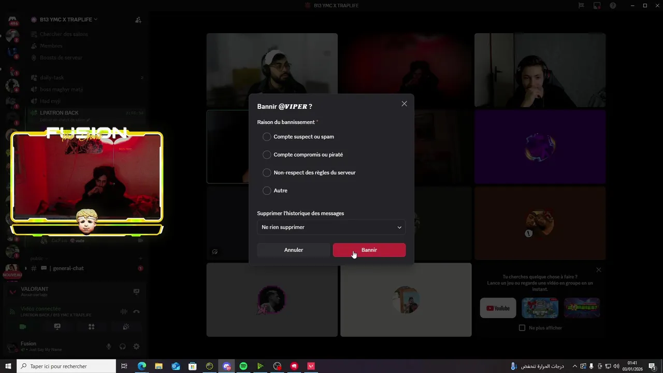Open the soundboard icon

(125, 327)
